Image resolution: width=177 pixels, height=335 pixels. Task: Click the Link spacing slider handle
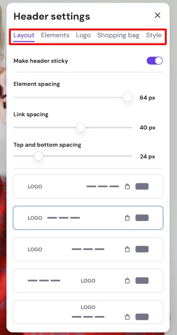click(x=81, y=128)
